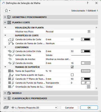Click the Caneta do Fundo da Trama row icon
Viewport: 101px width, 112px height.
(x=11, y=83)
